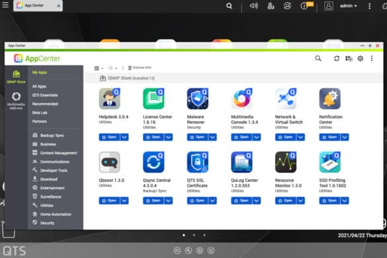Expand Qboost Open dropdown arrow
The image size is (387, 258).
(124, 200)
